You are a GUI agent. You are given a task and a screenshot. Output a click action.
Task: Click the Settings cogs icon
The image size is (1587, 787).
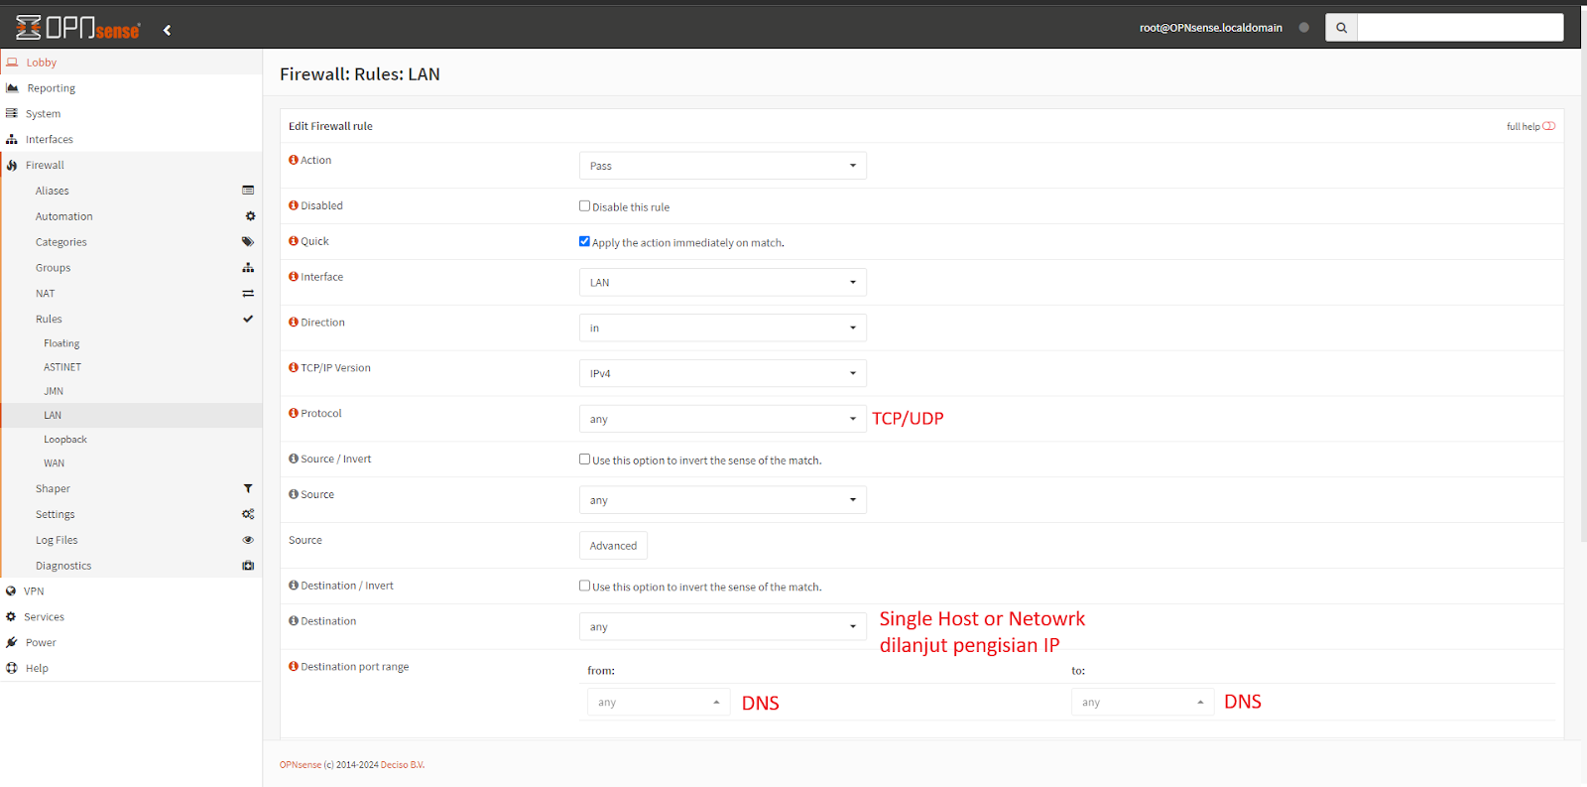248,514
